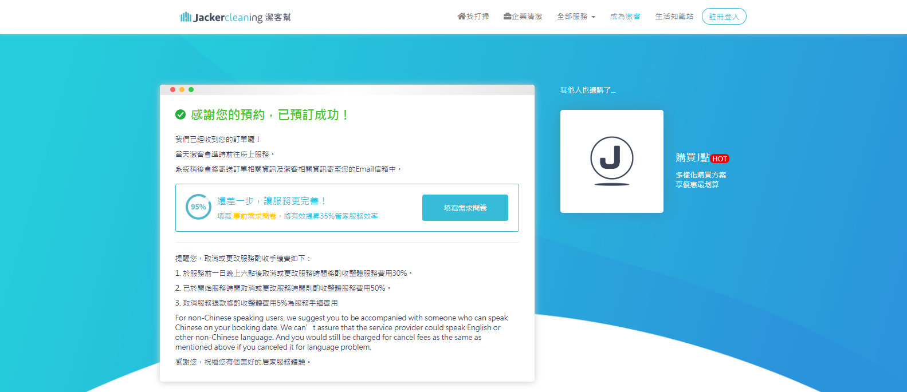Click the 購買J點 product title
Viewport: 907px width, 392px height.
tap(692, 157)
